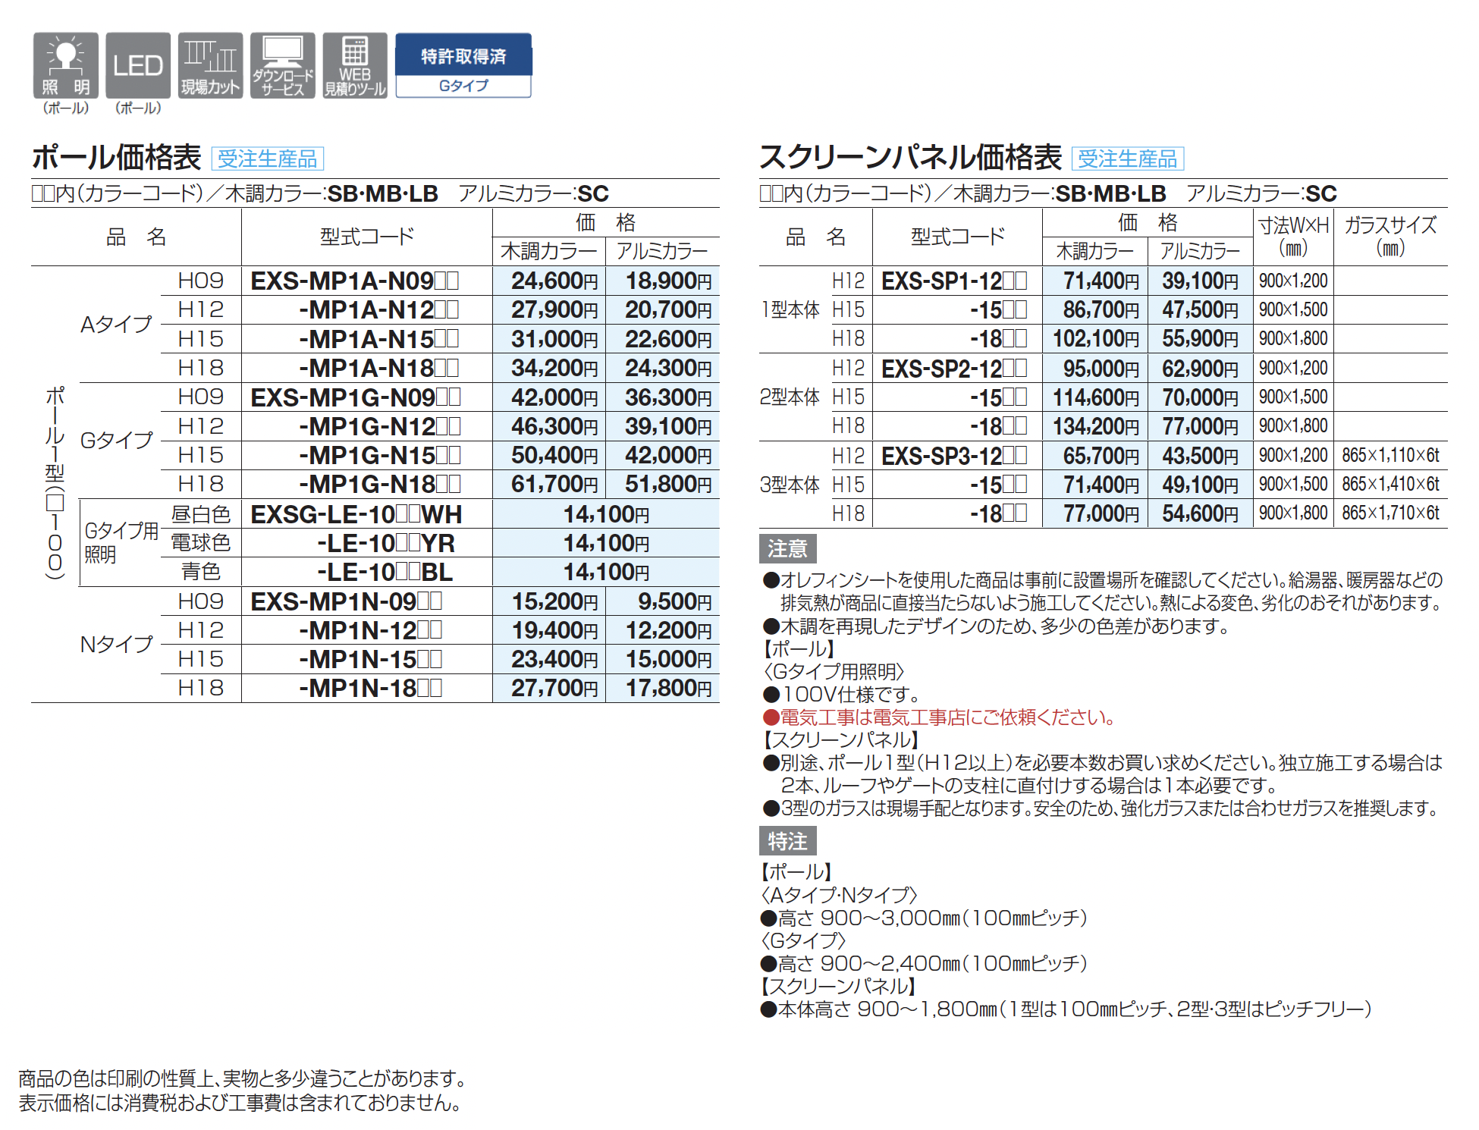Click the 1型本体 row label
This screenshot has width=1479, height=1130.
790,309
